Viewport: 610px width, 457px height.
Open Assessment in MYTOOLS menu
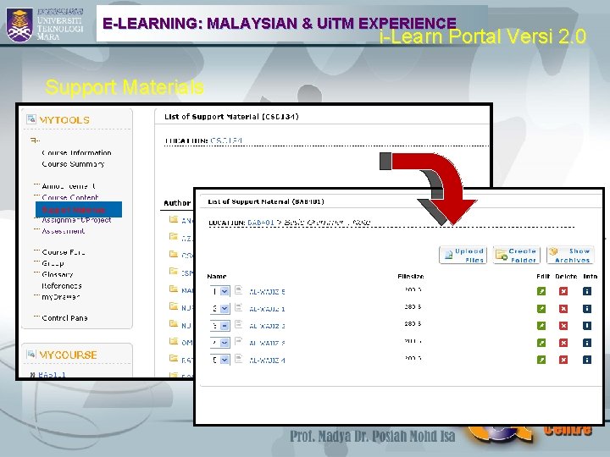[63, 231]
